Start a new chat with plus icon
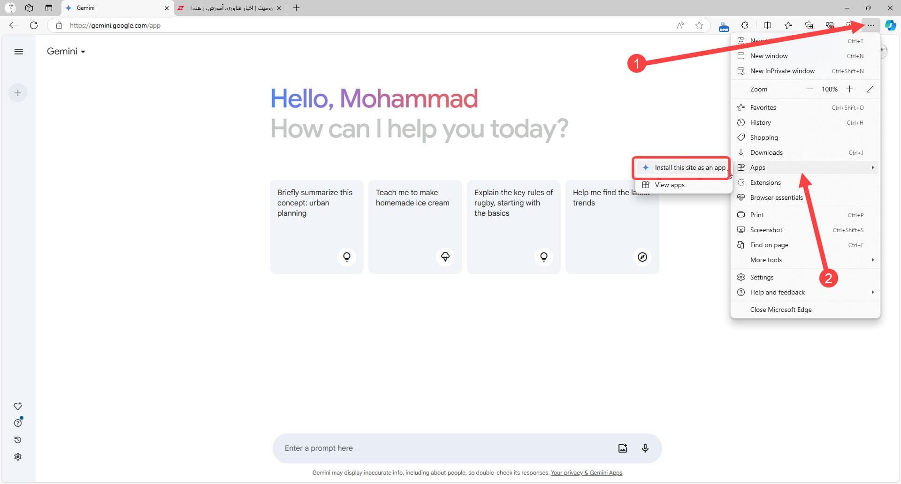 18,93
